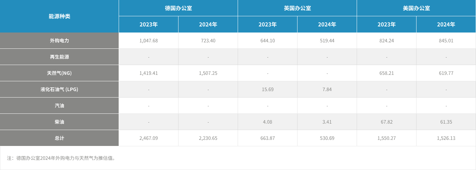The height and width of the screenshot is (170, 476).
Task: Select the 德国办公室 header cell
Action: pyautogui.click(x=178, y=8)
